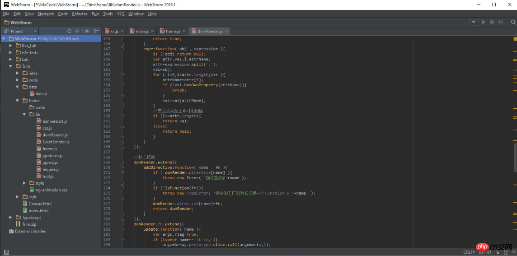The image size is (517, 256).
Task: Collapse the data folder
Action: click(18, 87)
